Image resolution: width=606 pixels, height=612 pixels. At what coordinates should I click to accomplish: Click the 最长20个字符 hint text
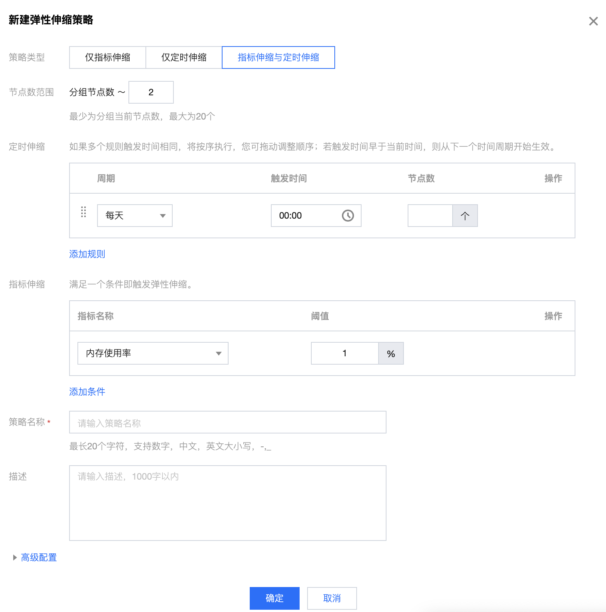(170, 446)
